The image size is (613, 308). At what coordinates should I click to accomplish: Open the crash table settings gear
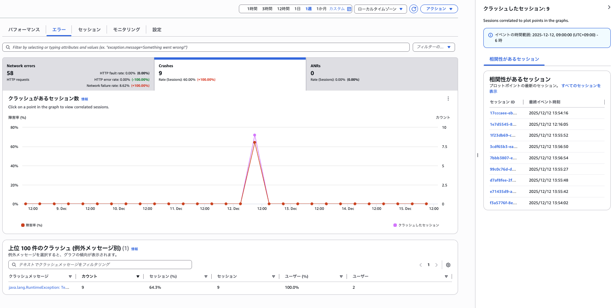coord(448,265)
